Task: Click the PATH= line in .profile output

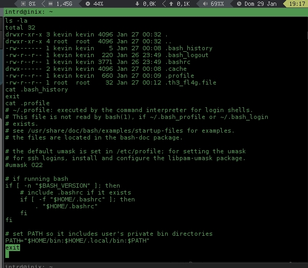Action: (77, 241)
